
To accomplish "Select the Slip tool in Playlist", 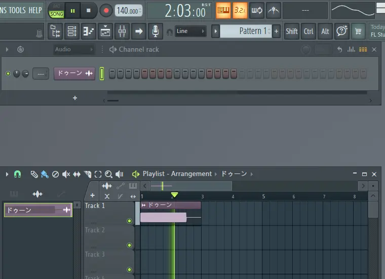I will tap(77, 175).
